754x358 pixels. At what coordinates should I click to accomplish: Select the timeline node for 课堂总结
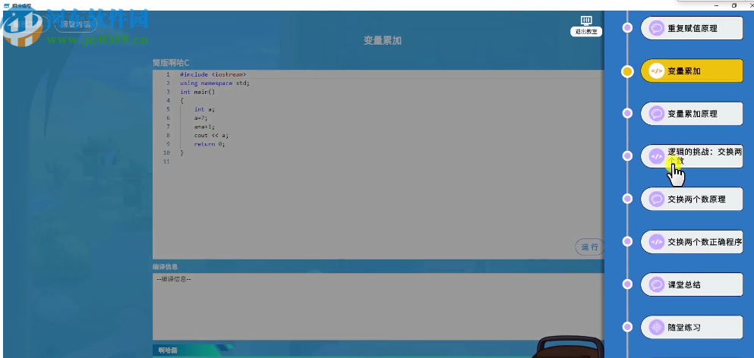pyautogui.click(x=627, y=284)
